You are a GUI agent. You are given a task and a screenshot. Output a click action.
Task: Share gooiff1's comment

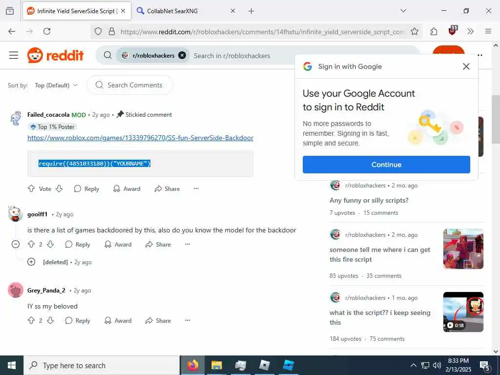[x=158, y=244]
